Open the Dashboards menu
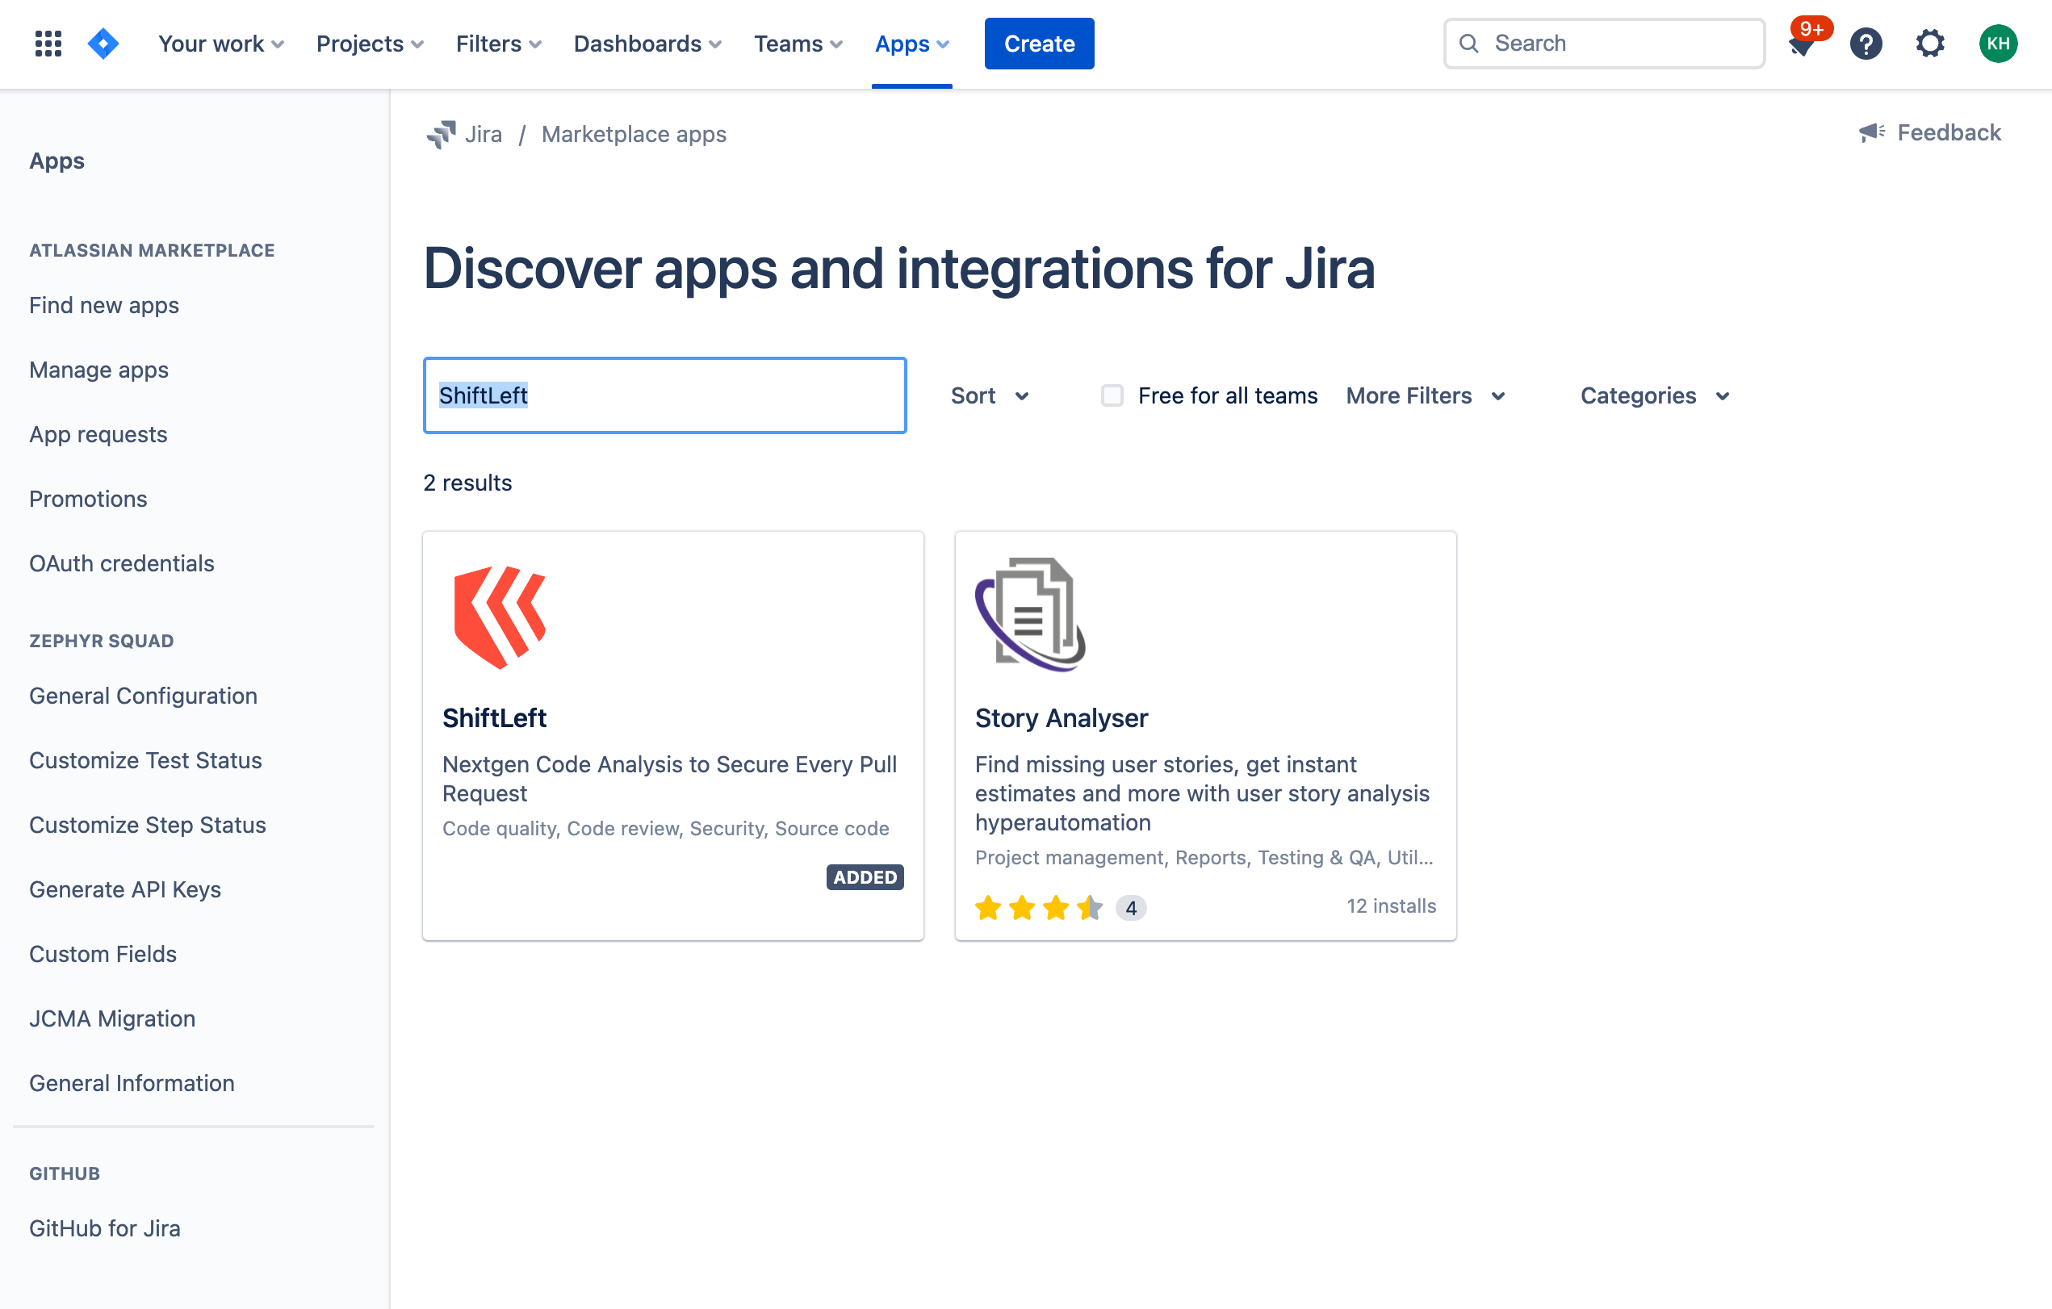Image resolution: width=2052 pixels, height=1309 pixels. pos(647,44)
